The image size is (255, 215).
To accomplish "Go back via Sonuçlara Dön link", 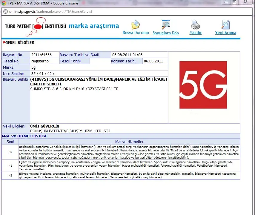I will coord(166,33).
